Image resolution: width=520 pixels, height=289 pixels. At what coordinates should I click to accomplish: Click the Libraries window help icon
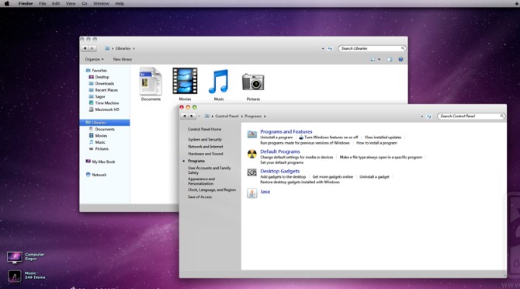pyautogui.click(x=400, y=59)
